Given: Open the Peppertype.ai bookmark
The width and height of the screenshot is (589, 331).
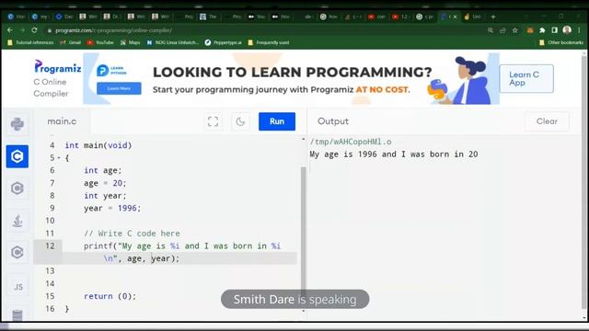Looking at the screenshot, I should pos(223,42).
